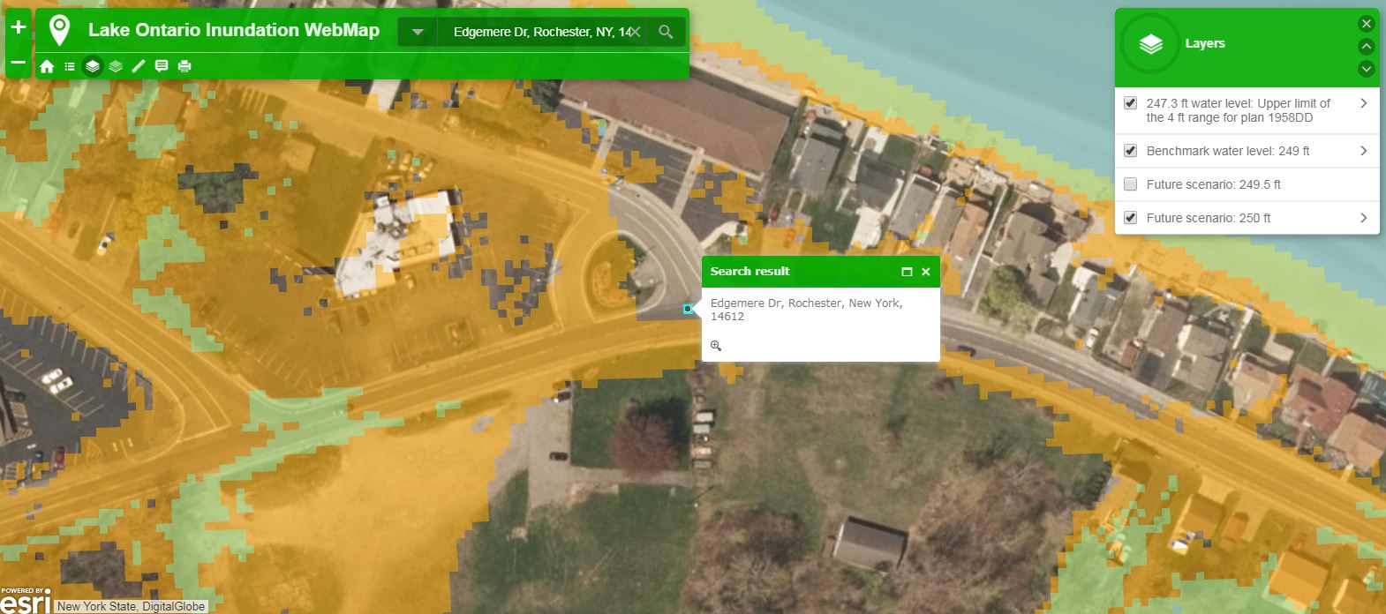1386x614 pixels.
Task: Zoom out with the minus button
Action: tap(18, 64)
